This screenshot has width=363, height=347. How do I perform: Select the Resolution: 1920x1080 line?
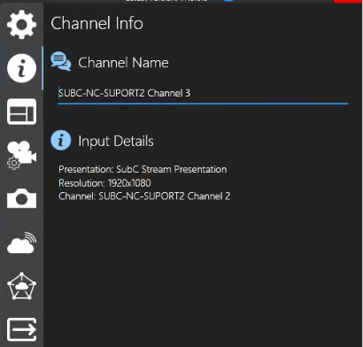(104, 183)
